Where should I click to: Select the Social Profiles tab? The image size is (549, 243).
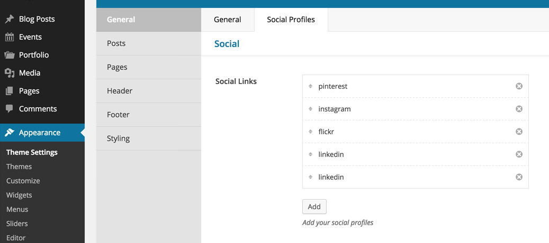[x=291, y=20]
